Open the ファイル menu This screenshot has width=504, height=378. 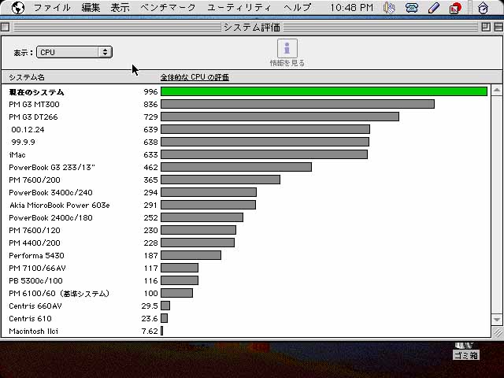[52, 7]
